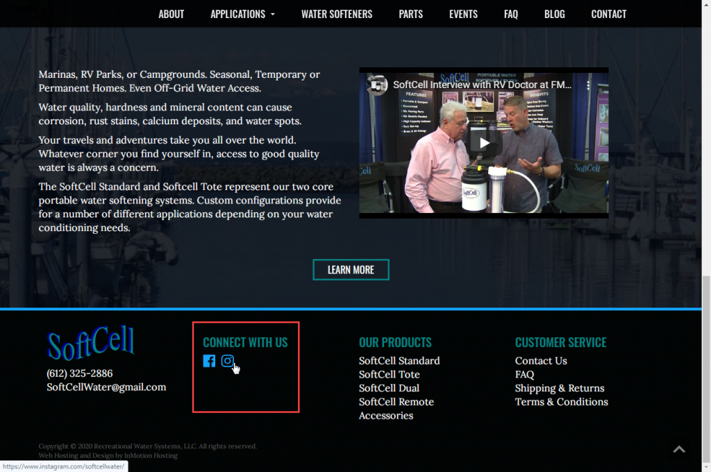Open the Shipping & Returns link
The image size is (711, 472).
[x=560, y=388]
